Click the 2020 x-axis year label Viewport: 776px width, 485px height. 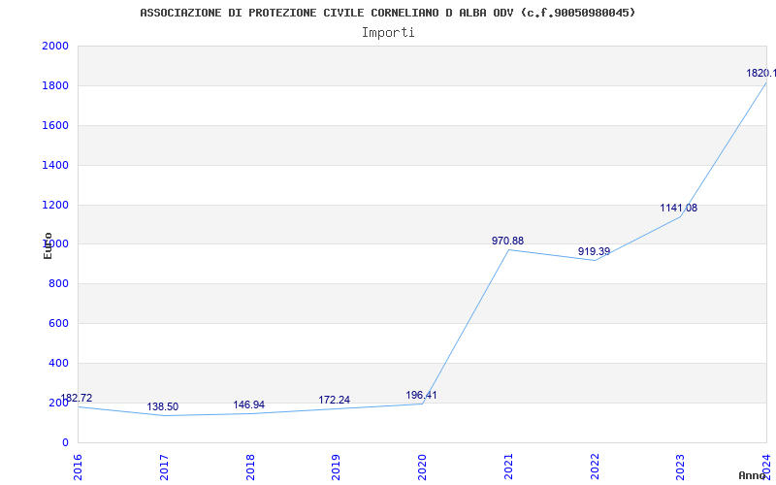click(422, 467)
